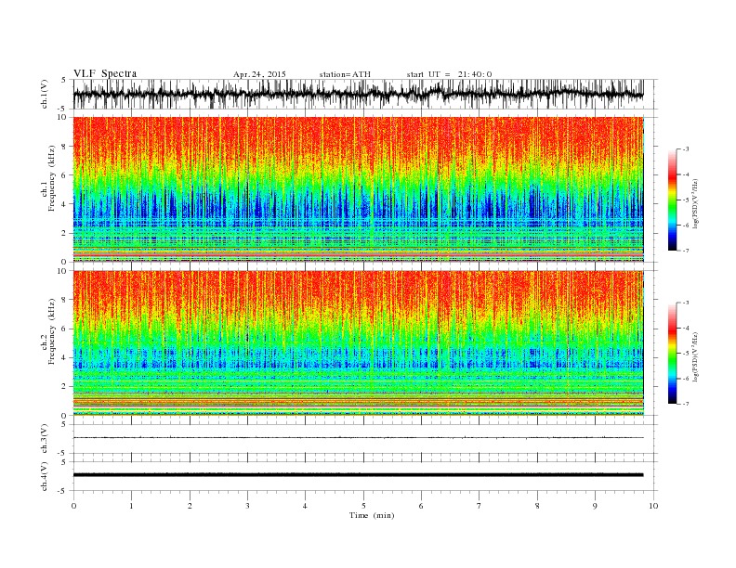Click the 'VLF Spectra' title text

(x=105, y=73)
